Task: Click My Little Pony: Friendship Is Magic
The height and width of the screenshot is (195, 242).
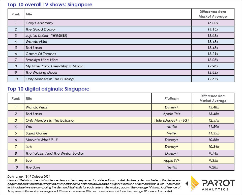Action: 54,66
